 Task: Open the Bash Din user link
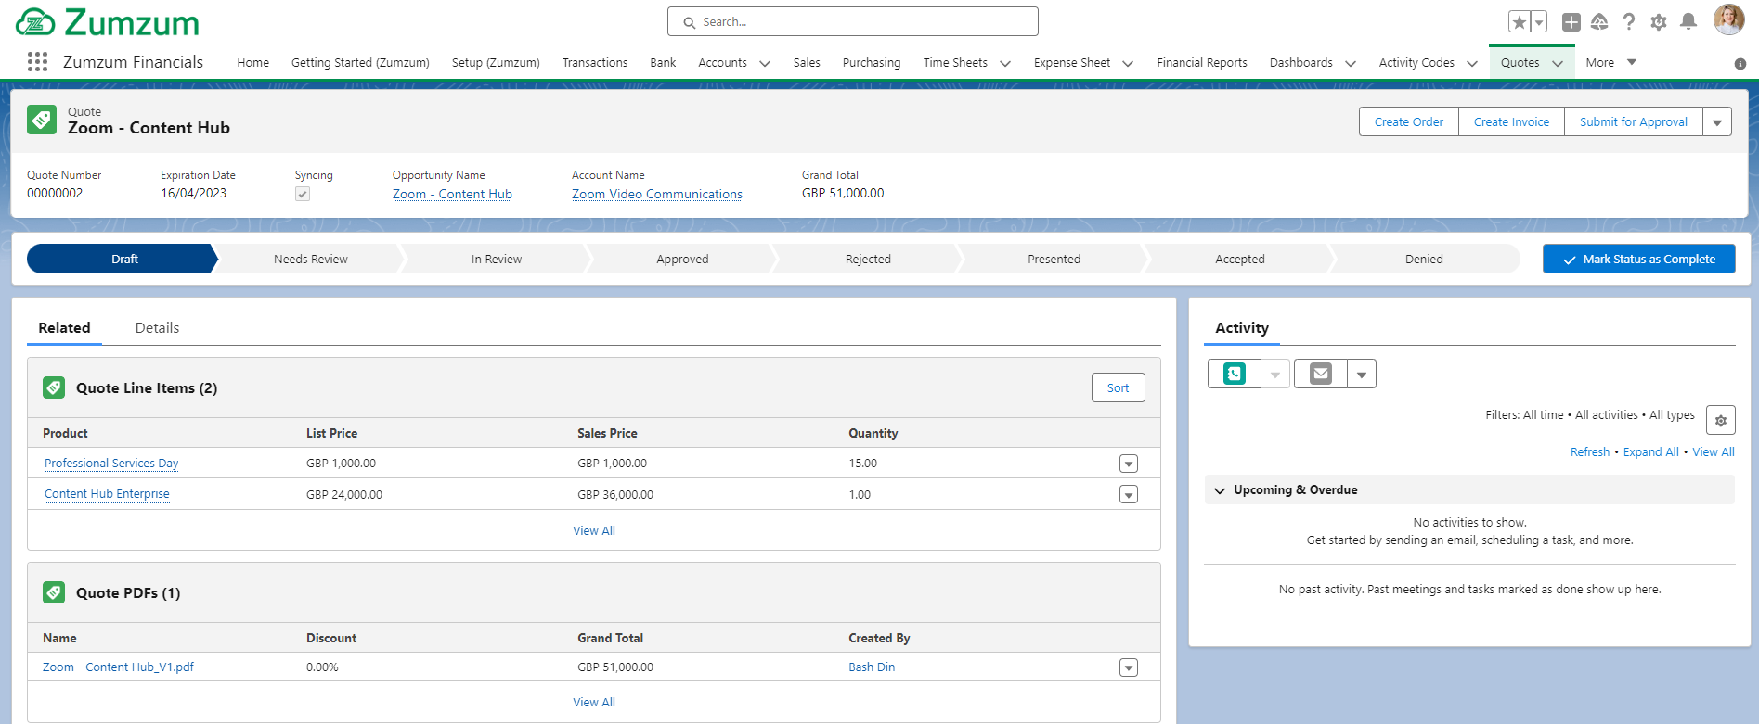(872, 667)
